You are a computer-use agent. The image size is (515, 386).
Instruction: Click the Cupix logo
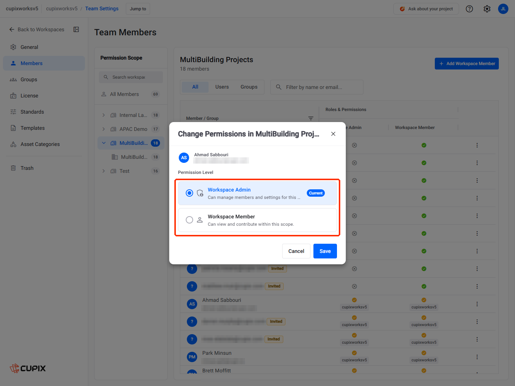pyautogui.click(x=28, y=368)
